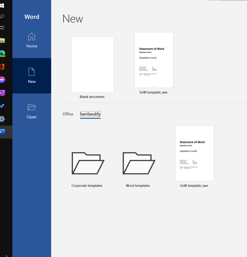
Task: Open OneNote from the taskbar
Action: [2, 93]
